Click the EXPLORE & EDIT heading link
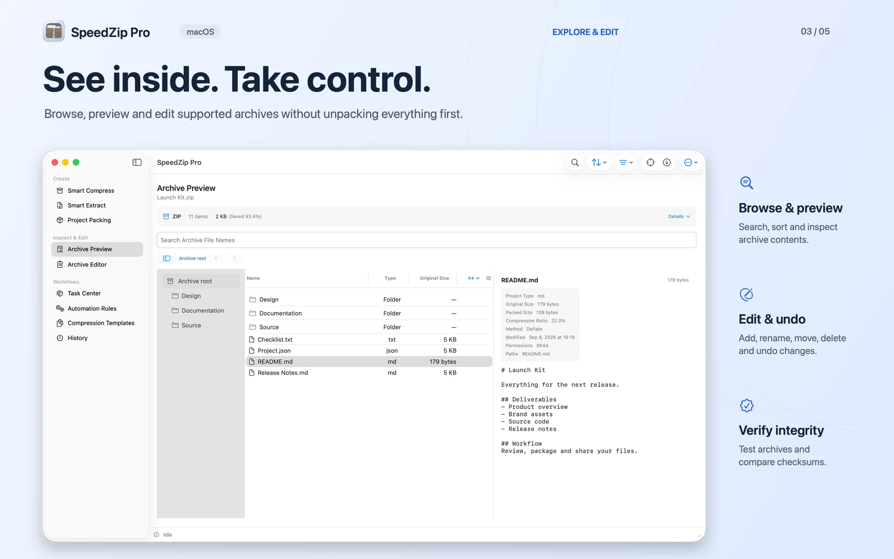Screen dimensions: 894x559 585,32
